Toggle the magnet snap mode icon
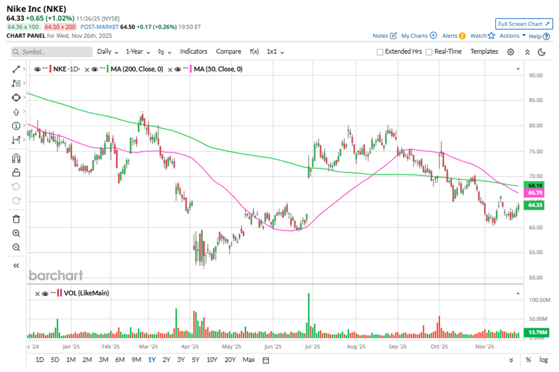Screen dimensions: 559x372 tap(16, 158)
